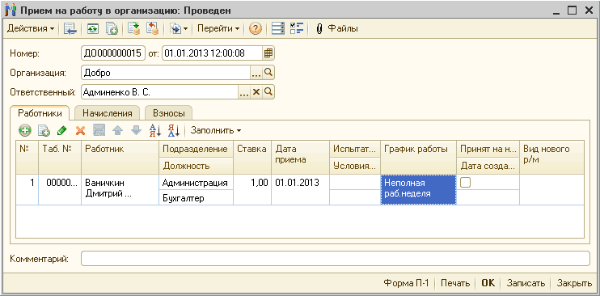Click the 'Enter based on' copy icon
The height and width of the screenshot is (296, 600).
tap(112, 29)
